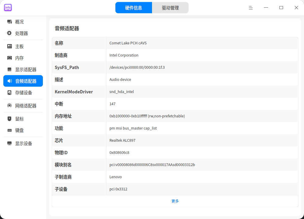
Task: Close the device manager window
Action: (x=296, y=8)
